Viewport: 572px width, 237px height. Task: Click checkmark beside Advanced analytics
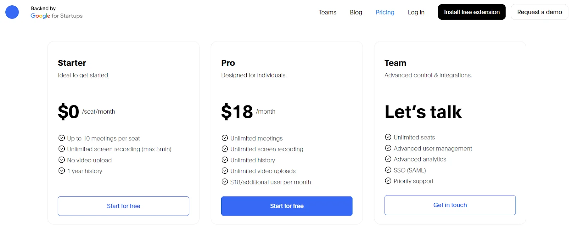click(x=388, y=159)
